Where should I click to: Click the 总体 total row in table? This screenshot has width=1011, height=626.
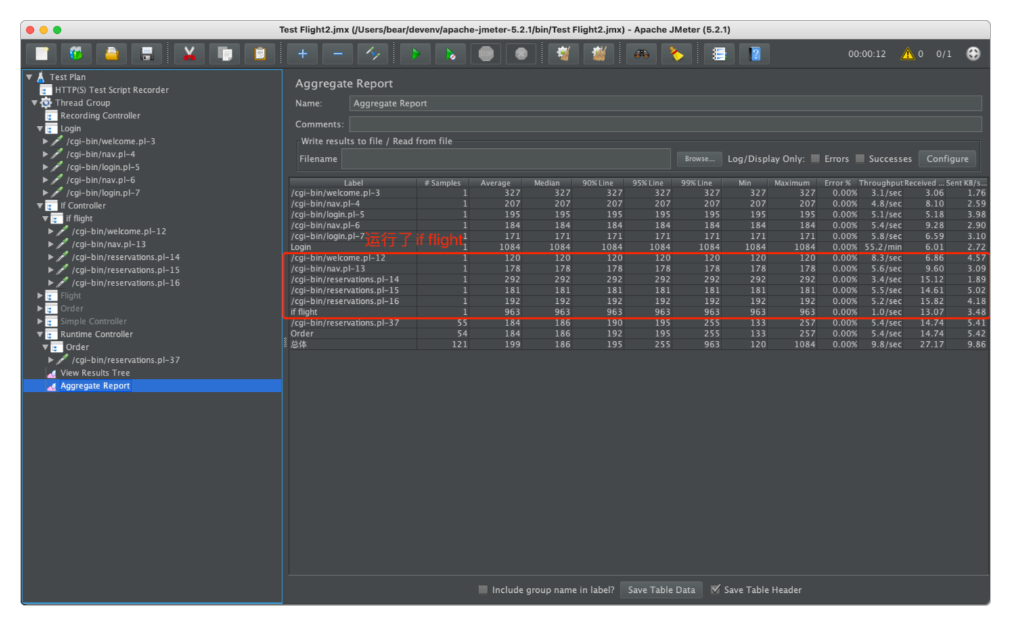pos(638,344)
